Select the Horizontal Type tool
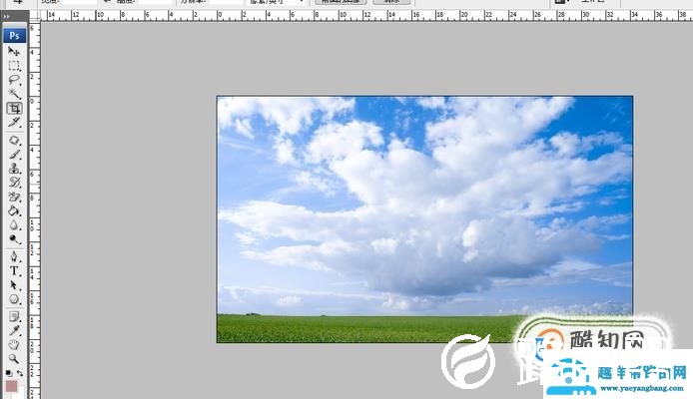The width and height of the screenshot is (693, 399). point(14,270)
